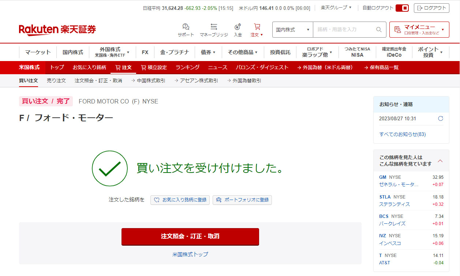
Task: Click the Rakuten Securities logo
Action: pos(57,30)
